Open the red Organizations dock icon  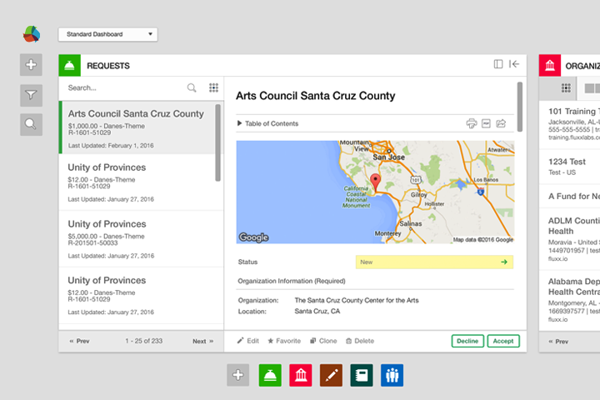(x=300, y=375)
